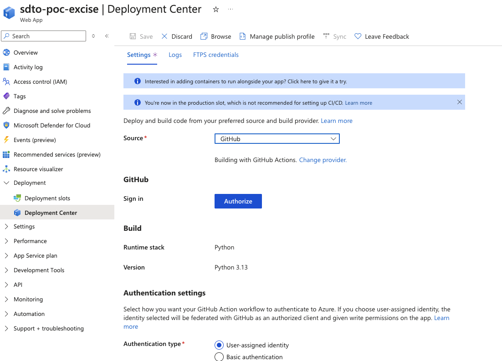The width and height of the screenshot is (502, 361).
Task: Click the Microsoft Defender shield icon
Action: pos(6,125)
